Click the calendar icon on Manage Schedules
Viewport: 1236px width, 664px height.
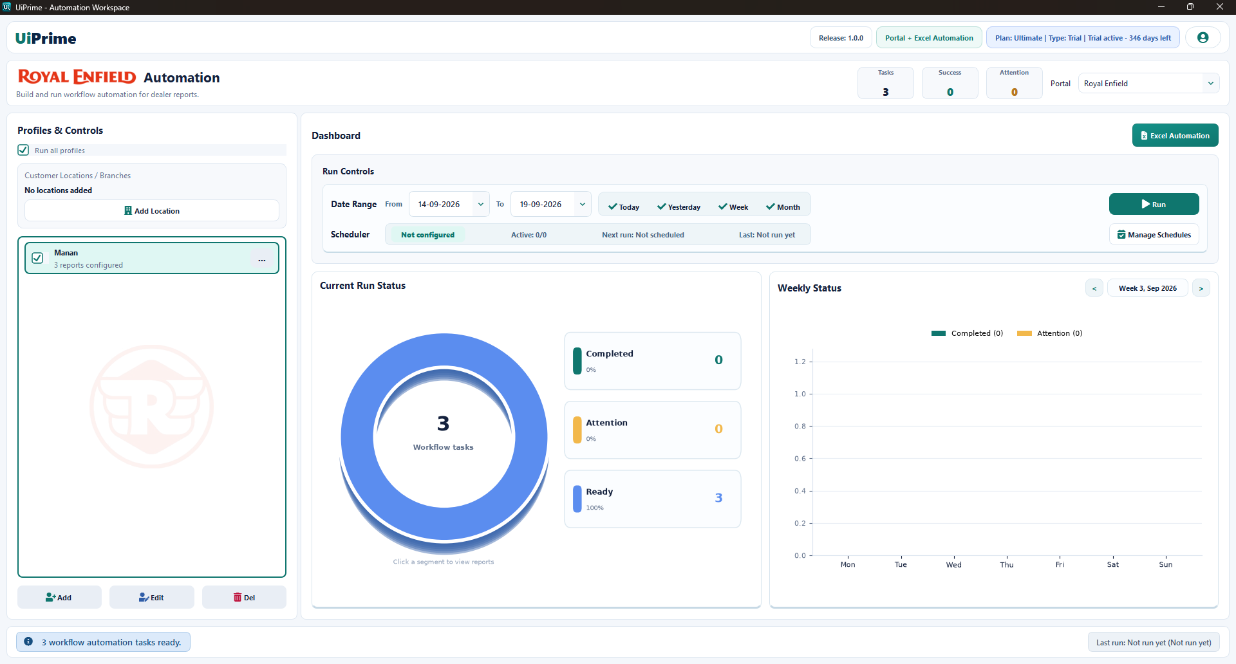coord(1121,234)
